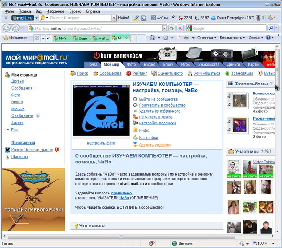Open the Избранное menu

point(55,11)
